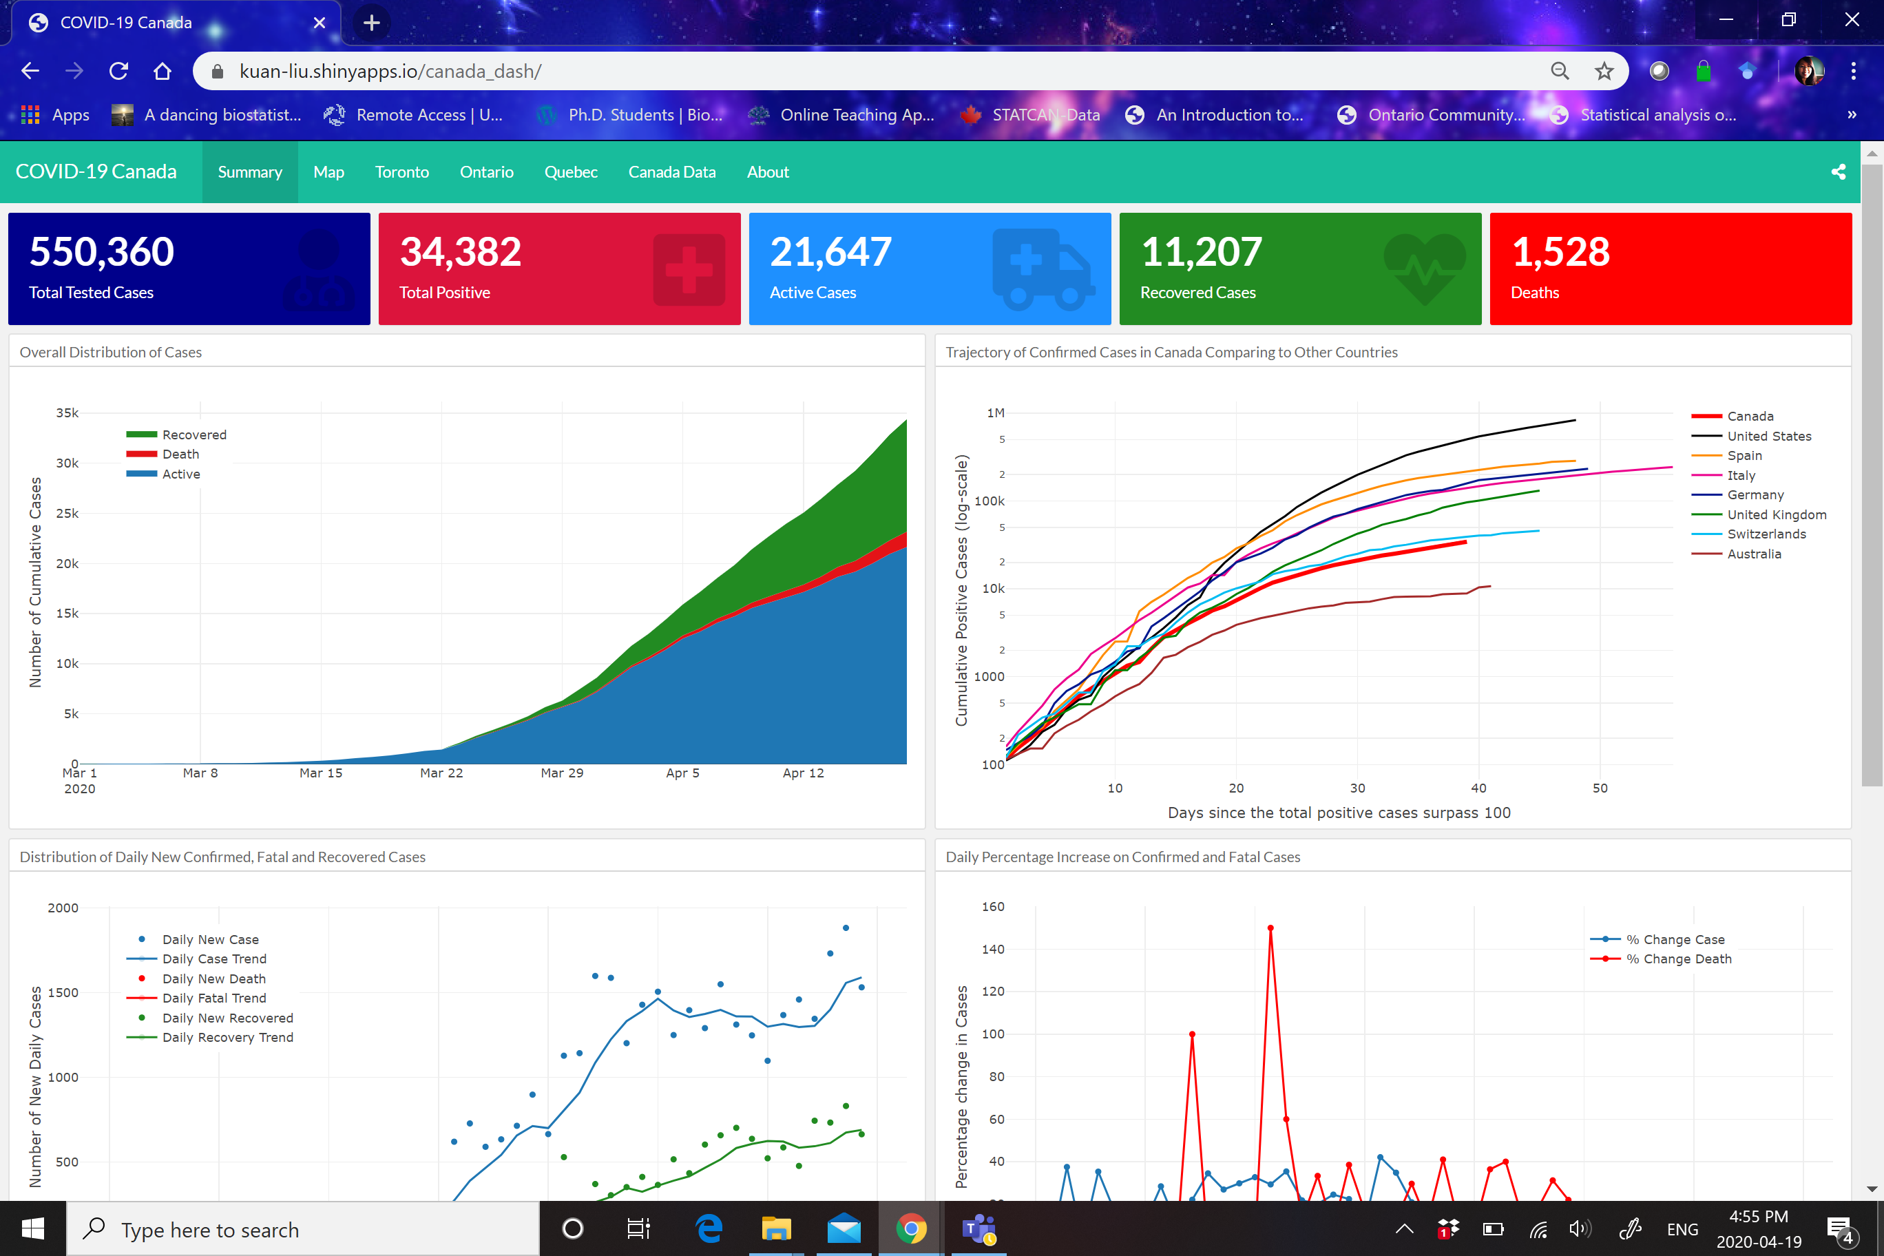
Task: Open the STATCAN-Data bookmark
Action: (x=1031, y=114)
